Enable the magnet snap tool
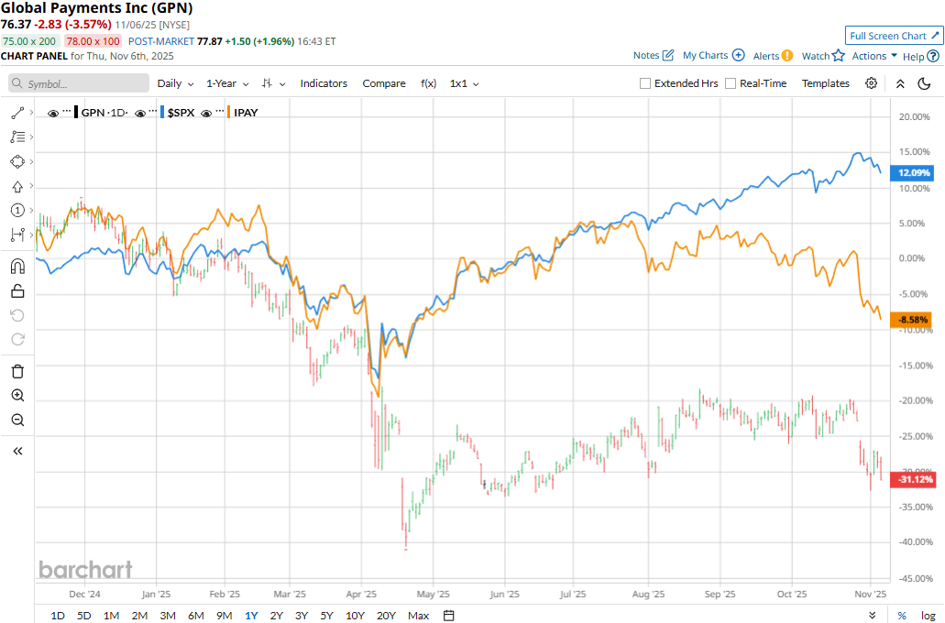945x623 pixels. tap(17, 268)
